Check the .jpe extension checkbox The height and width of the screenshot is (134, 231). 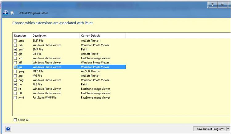point(15,67)
